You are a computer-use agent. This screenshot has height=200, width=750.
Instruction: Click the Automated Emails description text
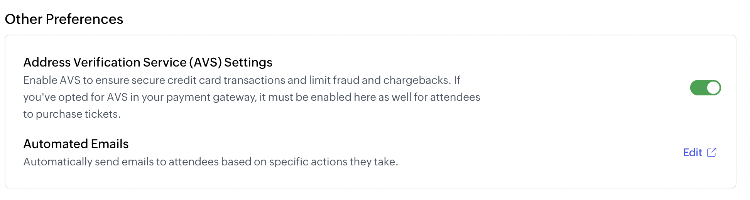[x=211, y=162]
